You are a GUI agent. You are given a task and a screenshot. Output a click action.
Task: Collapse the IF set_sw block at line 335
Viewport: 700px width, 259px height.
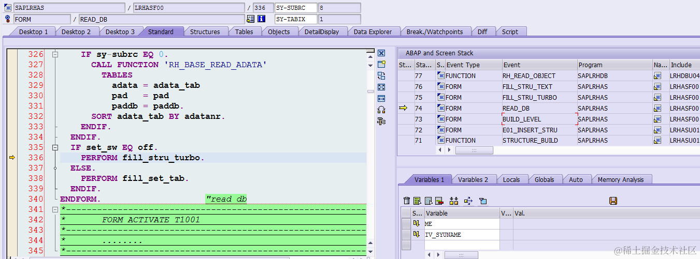(55, 147)
